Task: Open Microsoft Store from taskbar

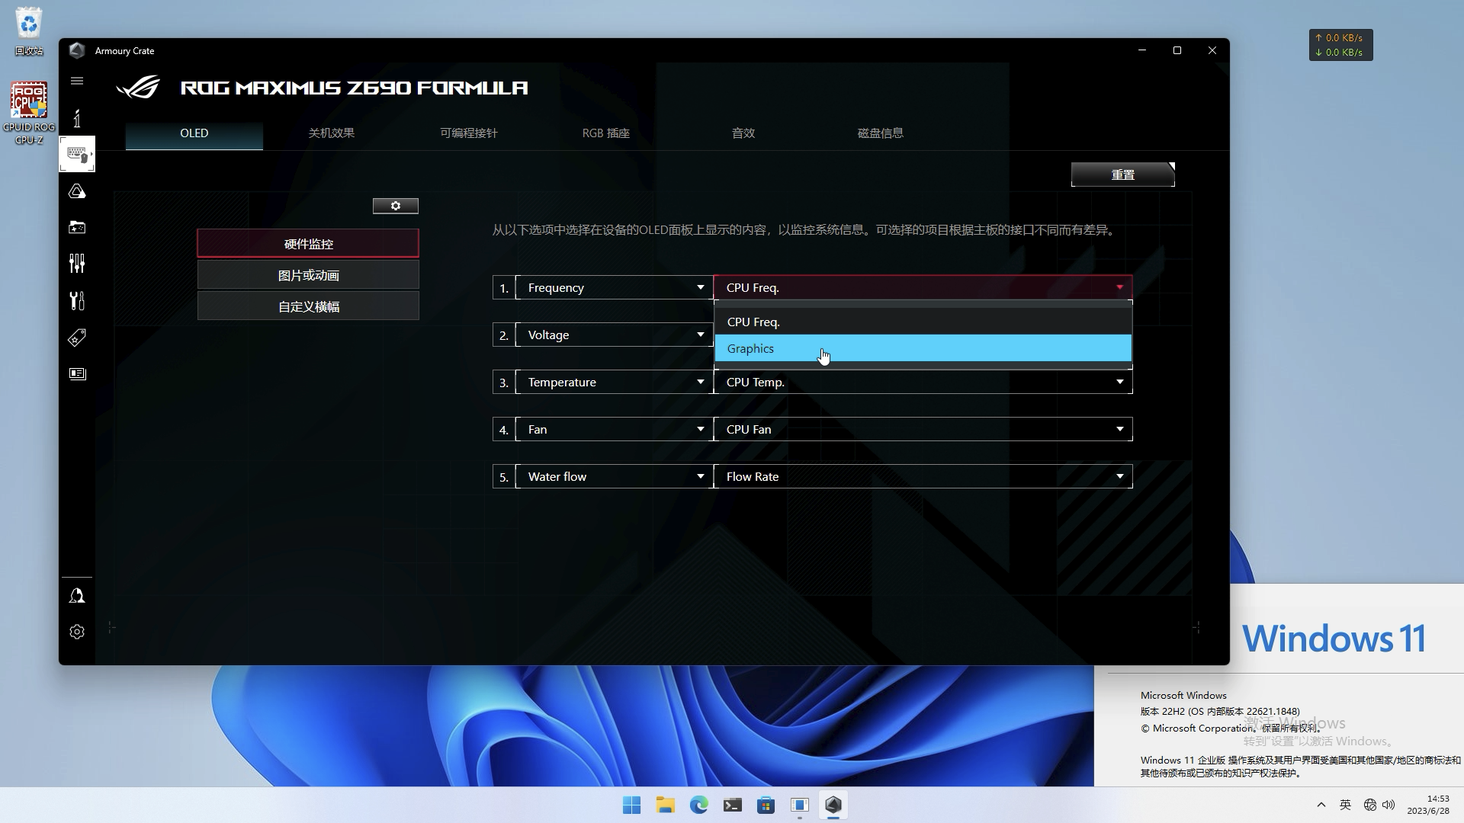Action: click(x=766, y=805)
